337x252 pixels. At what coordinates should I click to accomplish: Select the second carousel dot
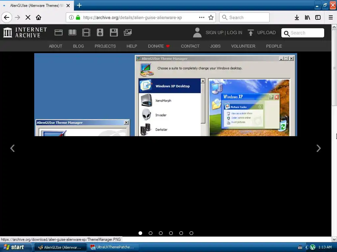point(150,233)
